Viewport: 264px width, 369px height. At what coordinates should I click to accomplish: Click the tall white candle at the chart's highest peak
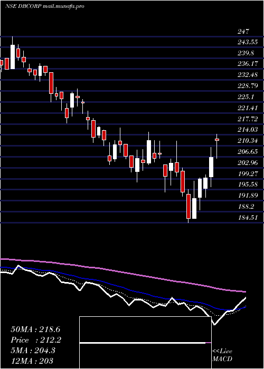[x=13, y=57]
